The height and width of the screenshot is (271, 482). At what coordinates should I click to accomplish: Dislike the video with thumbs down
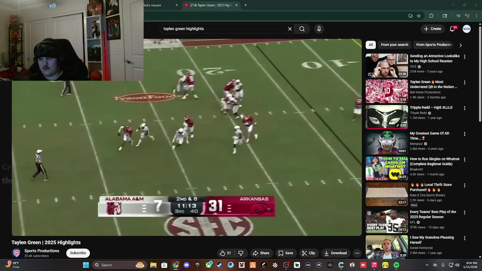pos(241,253)
